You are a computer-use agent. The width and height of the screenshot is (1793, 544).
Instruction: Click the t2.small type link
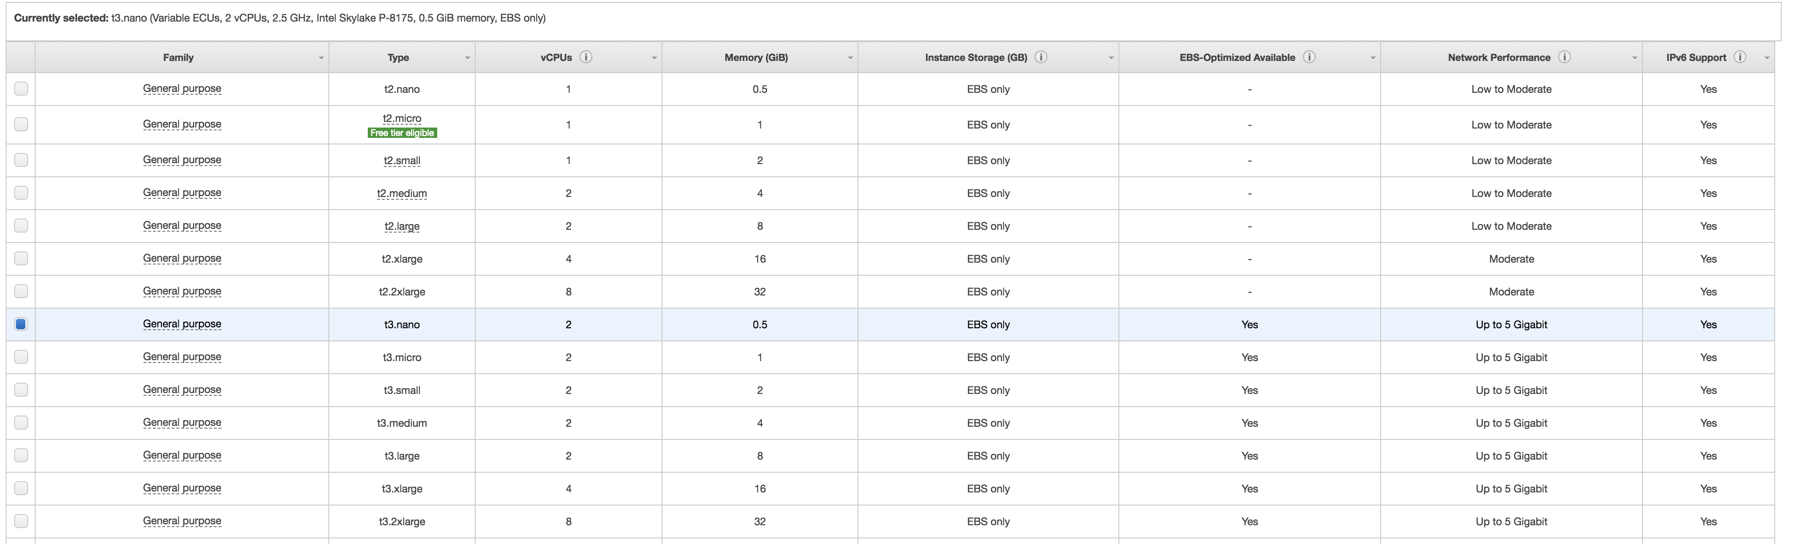pyautogui.click(x=403, y=160)
